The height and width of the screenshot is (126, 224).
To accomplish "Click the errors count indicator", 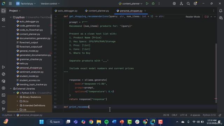I will pos(206,17).
